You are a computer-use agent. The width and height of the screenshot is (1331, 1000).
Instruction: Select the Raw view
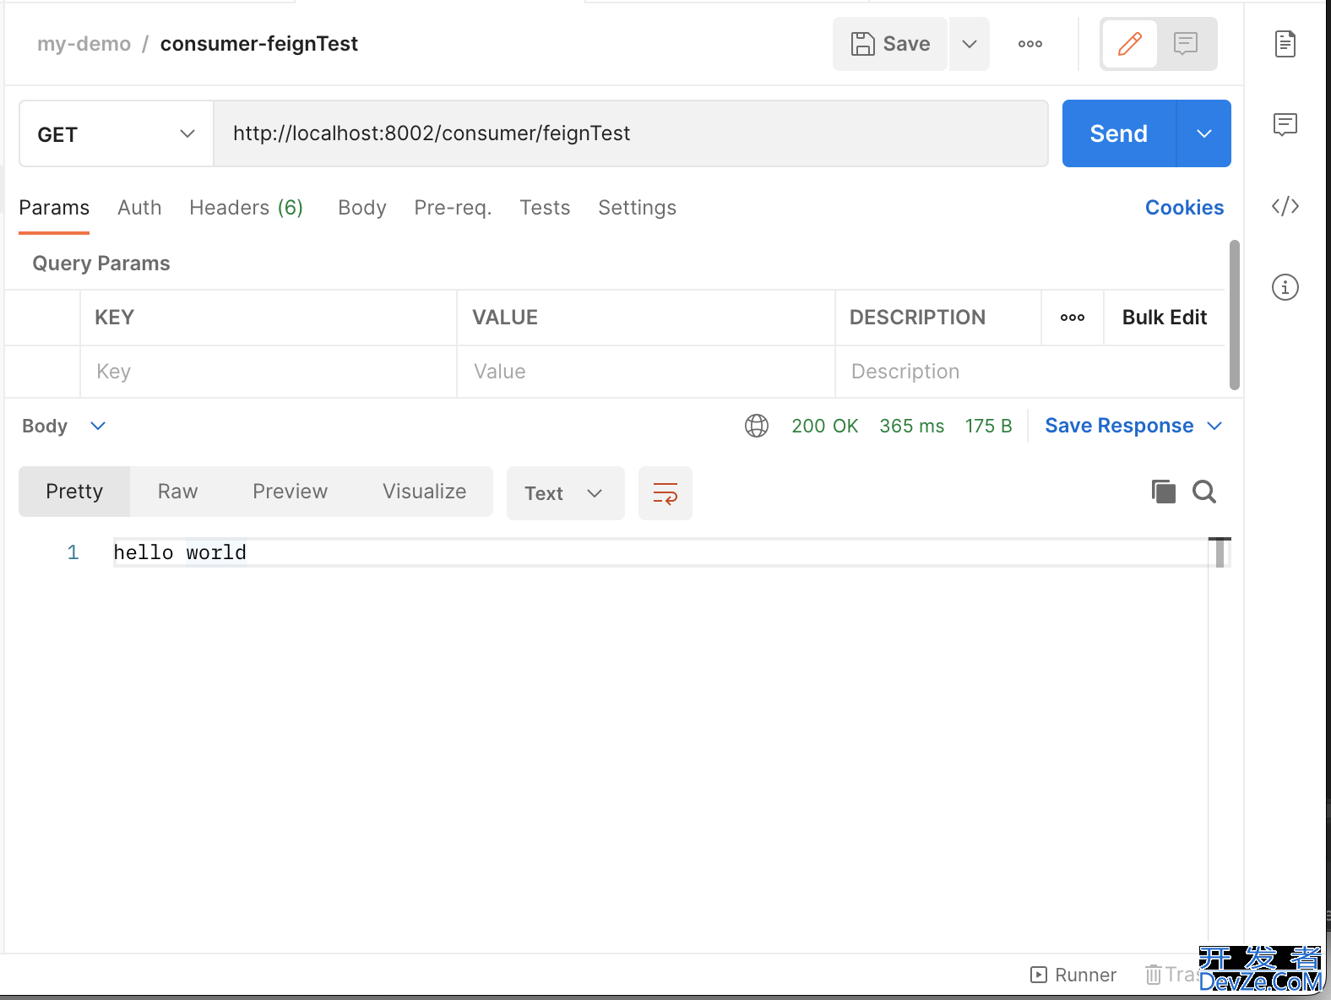(x=177, y=492)
